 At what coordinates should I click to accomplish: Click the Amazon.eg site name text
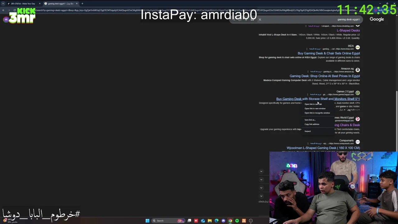tap(347, 69)
